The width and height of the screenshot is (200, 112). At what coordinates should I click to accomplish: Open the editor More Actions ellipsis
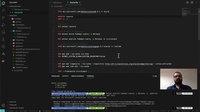click(197, 2)
